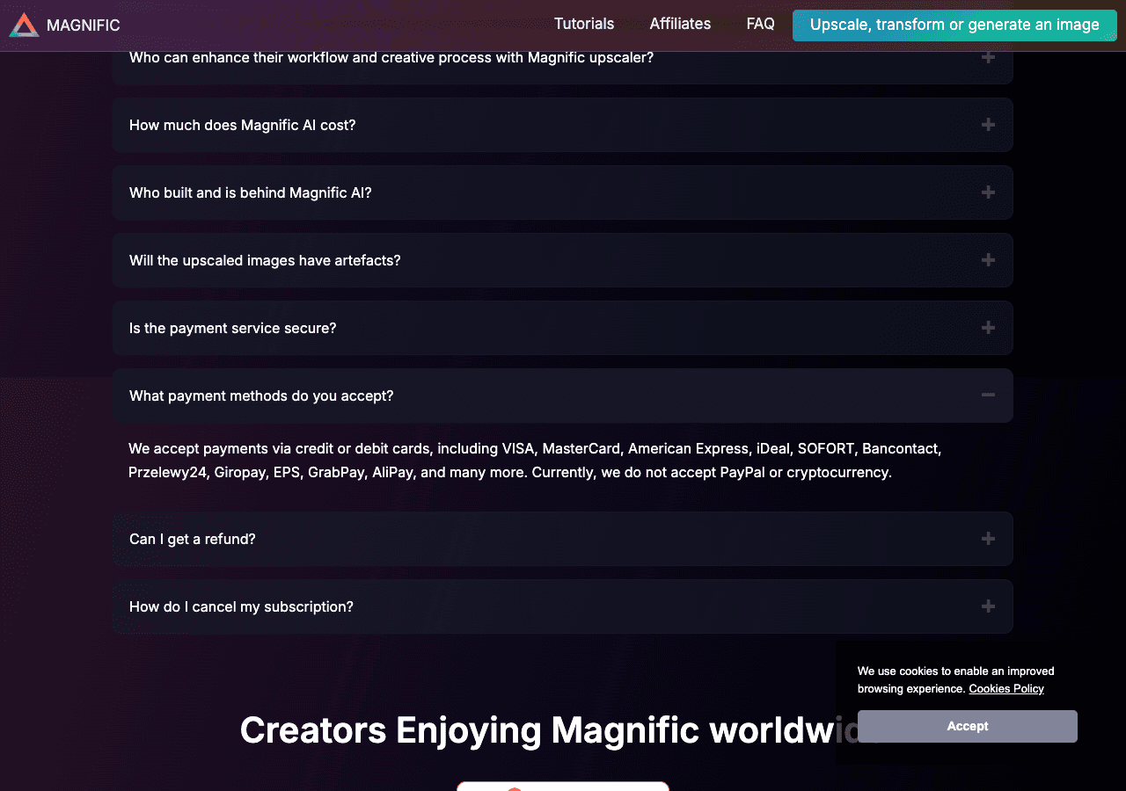Image resolution: width=1126 pixels, height=791 pixels.
Task: Click the MAGNIFIC brand name text
Action: pyautogui.click(x=84, y=25)
